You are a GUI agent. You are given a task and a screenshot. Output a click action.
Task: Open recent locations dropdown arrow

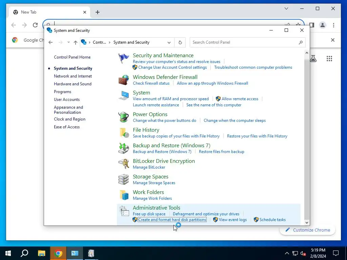tap(68, 42)
